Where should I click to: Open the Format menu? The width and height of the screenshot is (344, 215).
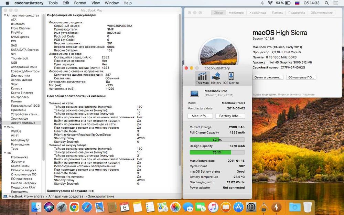[80, 3]
